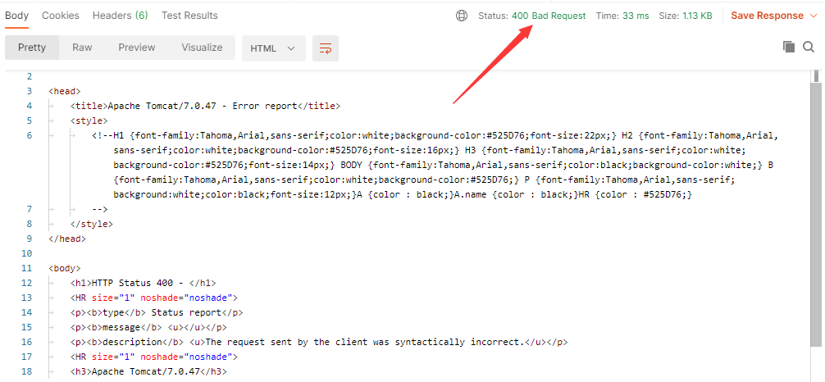Switch to the Body tab
Screen dimensions: 825x382
[17, 16]
